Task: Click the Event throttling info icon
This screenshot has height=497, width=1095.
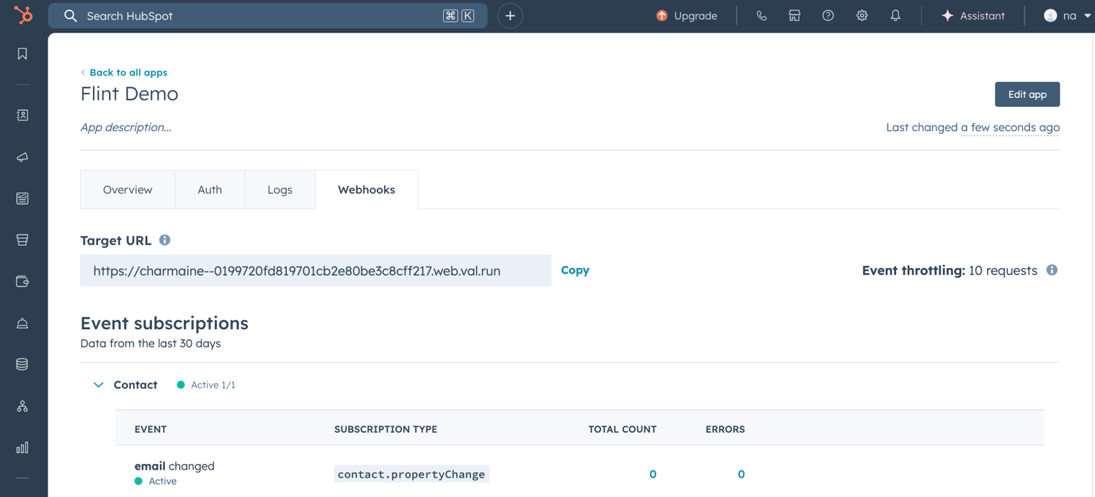Action: pos(1052,270)
